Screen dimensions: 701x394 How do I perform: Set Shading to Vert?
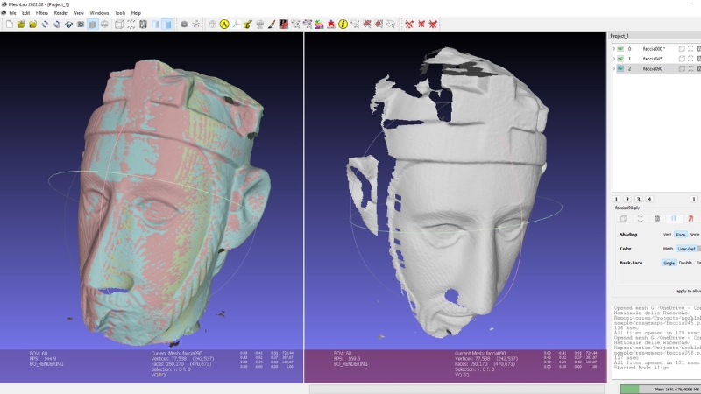[667, 235]
